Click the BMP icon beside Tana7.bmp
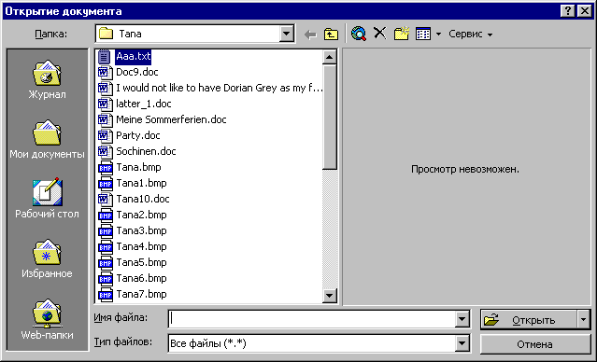 point(105,295)
